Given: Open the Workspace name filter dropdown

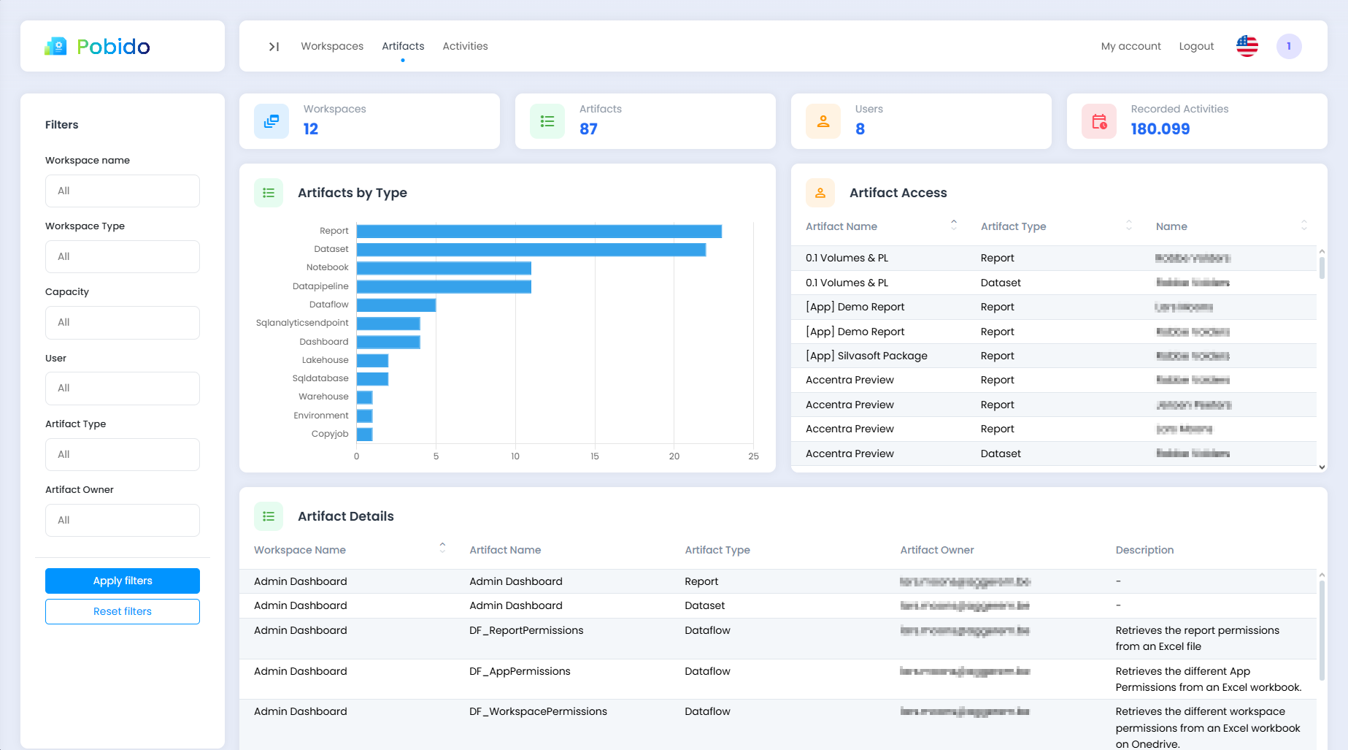Looking at the screenshot, I should pyautogui.click(x=123, y=191).
